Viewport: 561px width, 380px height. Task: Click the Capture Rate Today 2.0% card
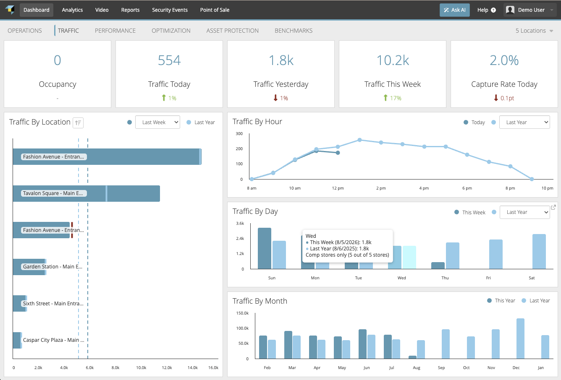click(504, 74)
